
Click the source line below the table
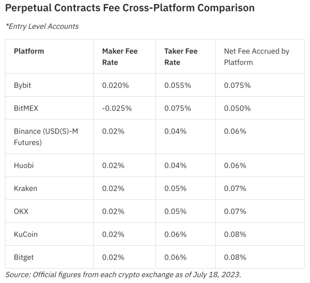(123, 274)
